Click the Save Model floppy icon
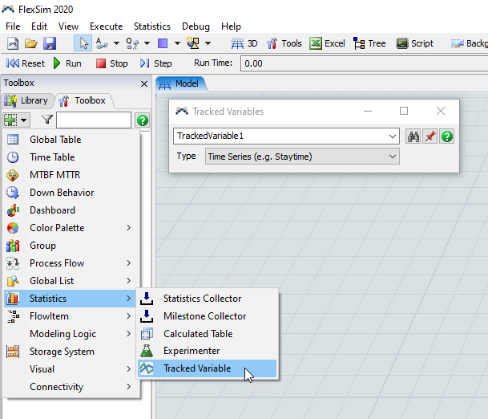Screen dimensions: 488x419 (50, 43)
